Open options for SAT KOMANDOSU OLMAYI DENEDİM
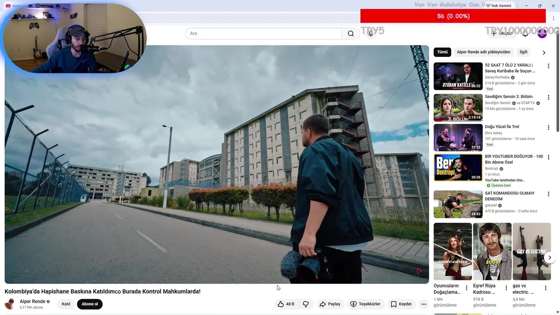560x315 pixels. click(x=548, y=194)
